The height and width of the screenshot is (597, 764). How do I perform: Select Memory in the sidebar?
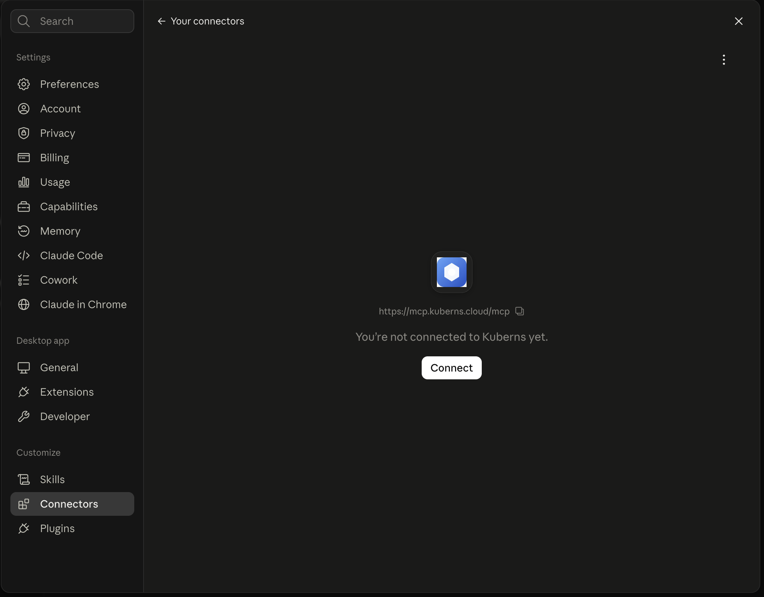(72, 231)
